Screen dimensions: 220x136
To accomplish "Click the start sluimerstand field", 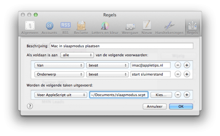I will coord(150,74).
